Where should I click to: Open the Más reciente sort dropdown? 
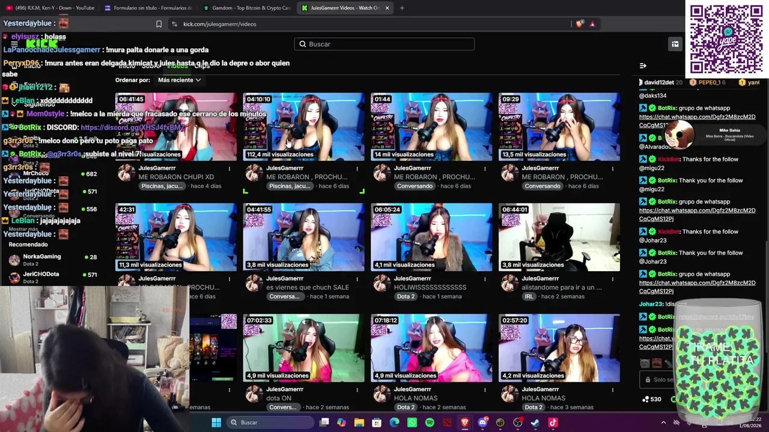coord(179,80)
